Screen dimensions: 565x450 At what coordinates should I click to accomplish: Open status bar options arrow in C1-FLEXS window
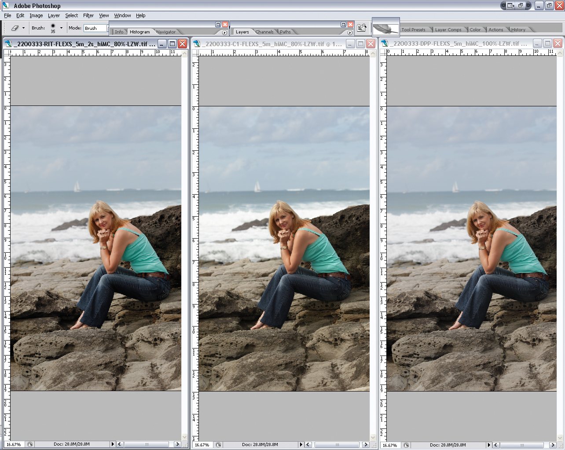[301, 445]
